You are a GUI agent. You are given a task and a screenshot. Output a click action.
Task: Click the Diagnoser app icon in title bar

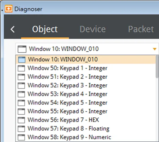point(9,9)
